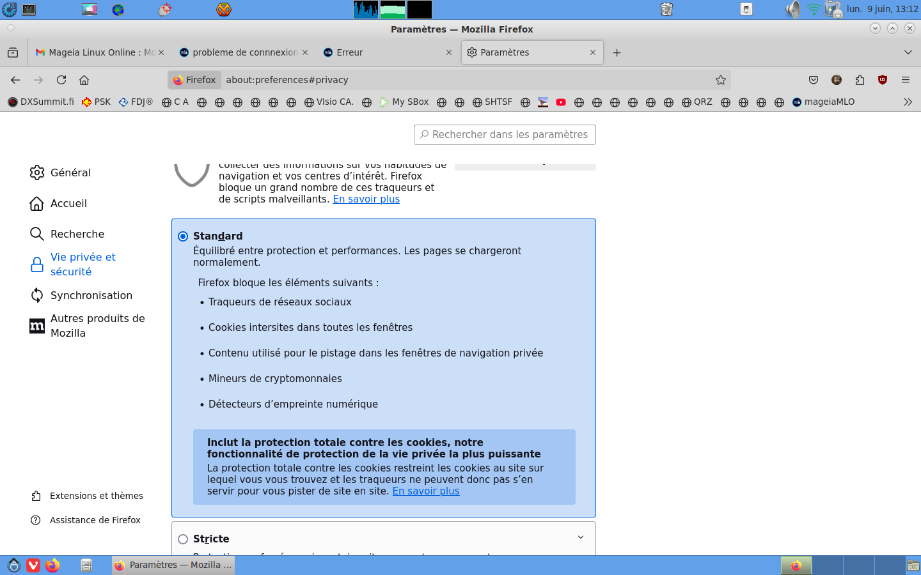
Task: Open the Recherche settings category
Action: click(x=67, y=234)
